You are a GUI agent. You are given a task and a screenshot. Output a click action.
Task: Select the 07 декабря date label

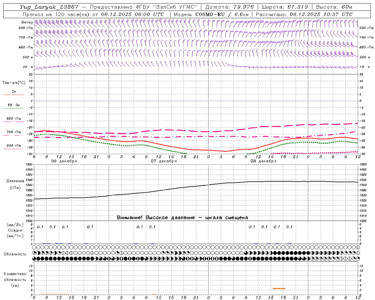pos(164,161)
